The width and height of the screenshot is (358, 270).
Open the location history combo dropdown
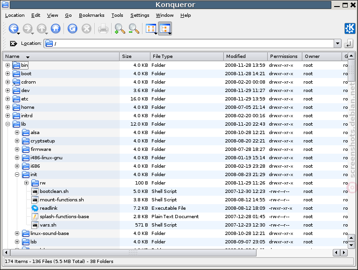[337, 43]
